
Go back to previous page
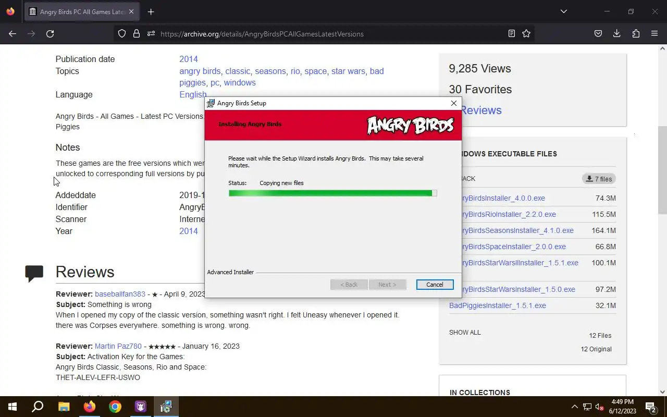click(x=13, y=33)
